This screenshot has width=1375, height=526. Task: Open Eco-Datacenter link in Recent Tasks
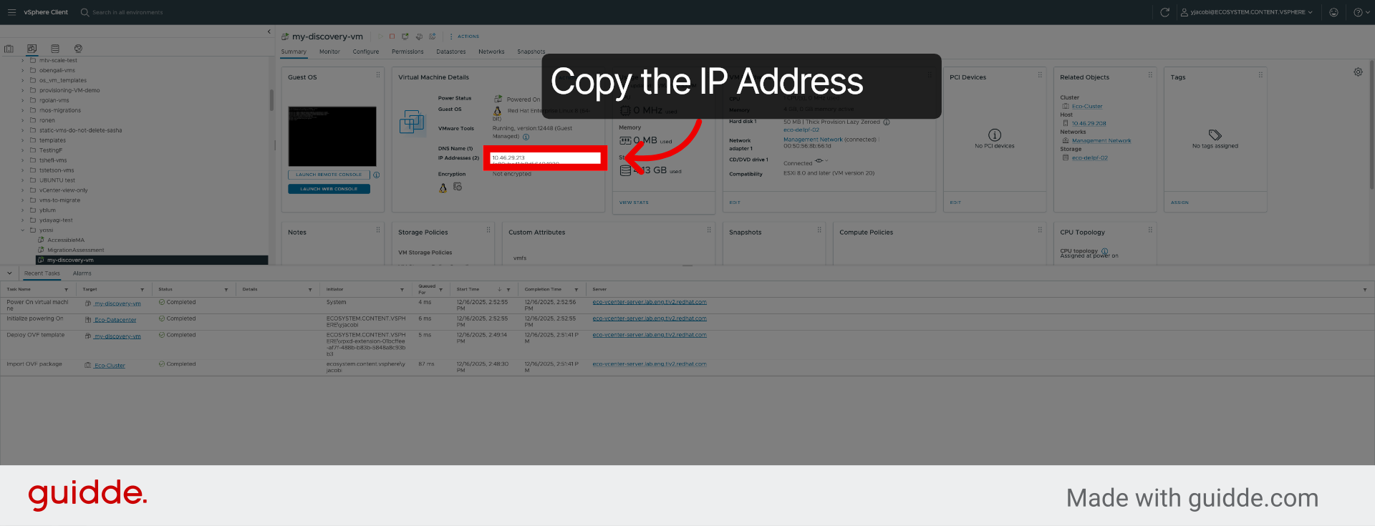coord(115,320)
